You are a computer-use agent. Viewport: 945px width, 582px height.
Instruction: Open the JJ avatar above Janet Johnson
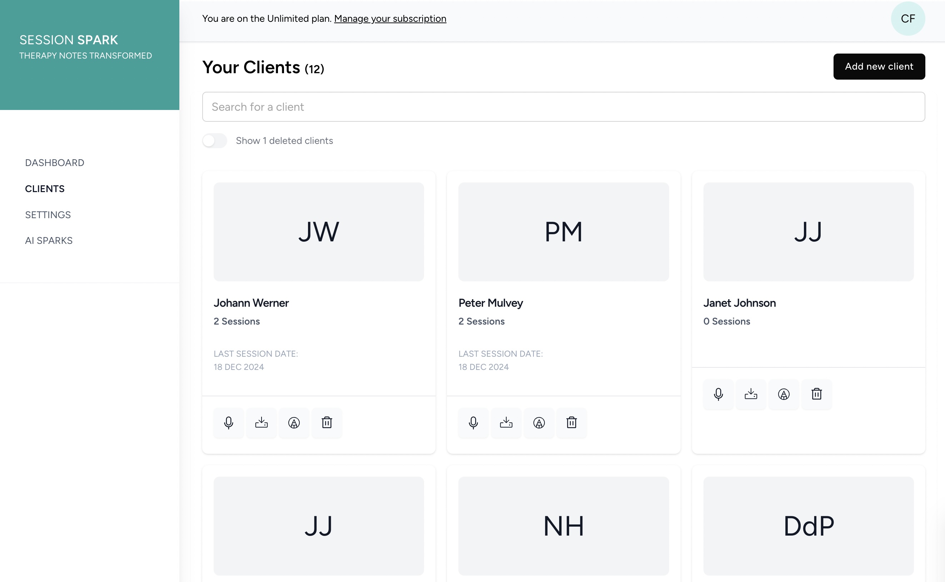pos(809,232)
